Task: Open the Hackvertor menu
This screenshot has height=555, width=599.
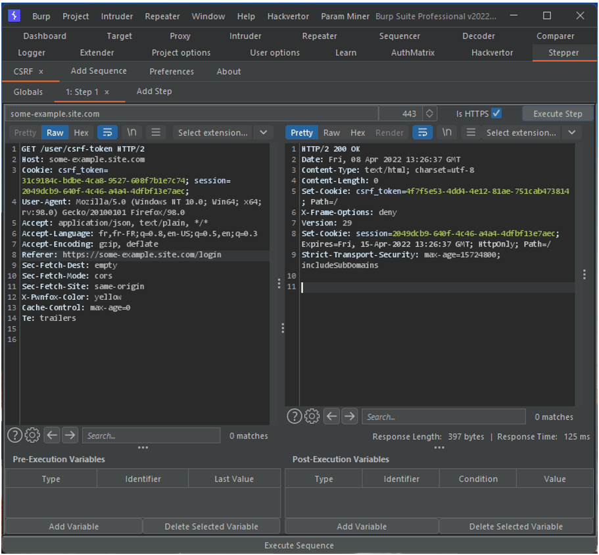Action: pos(289,16)
